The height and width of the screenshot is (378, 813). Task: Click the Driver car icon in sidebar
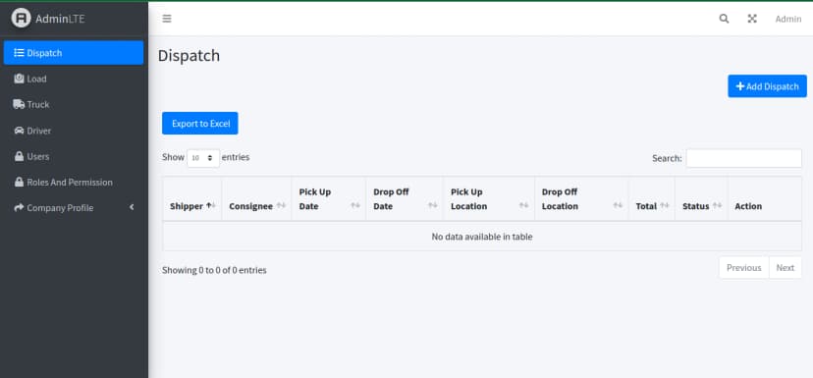[x=20, y=131]
